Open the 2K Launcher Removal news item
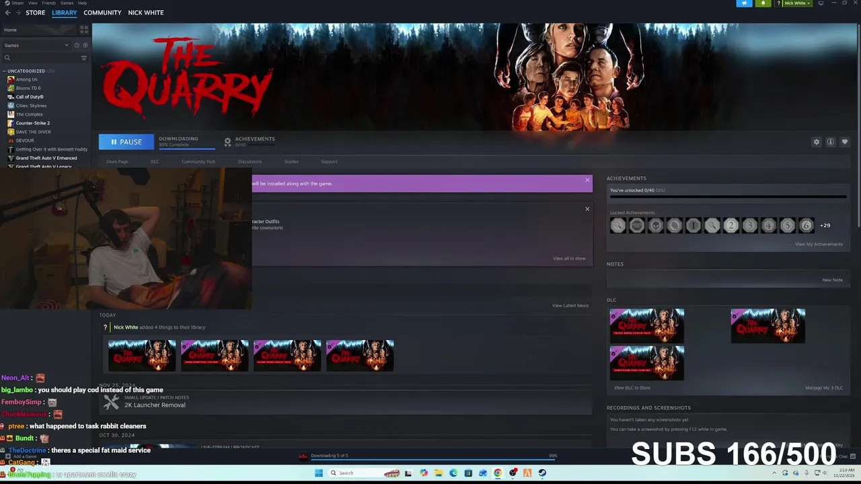861x484 pixels. pos(155,405)
